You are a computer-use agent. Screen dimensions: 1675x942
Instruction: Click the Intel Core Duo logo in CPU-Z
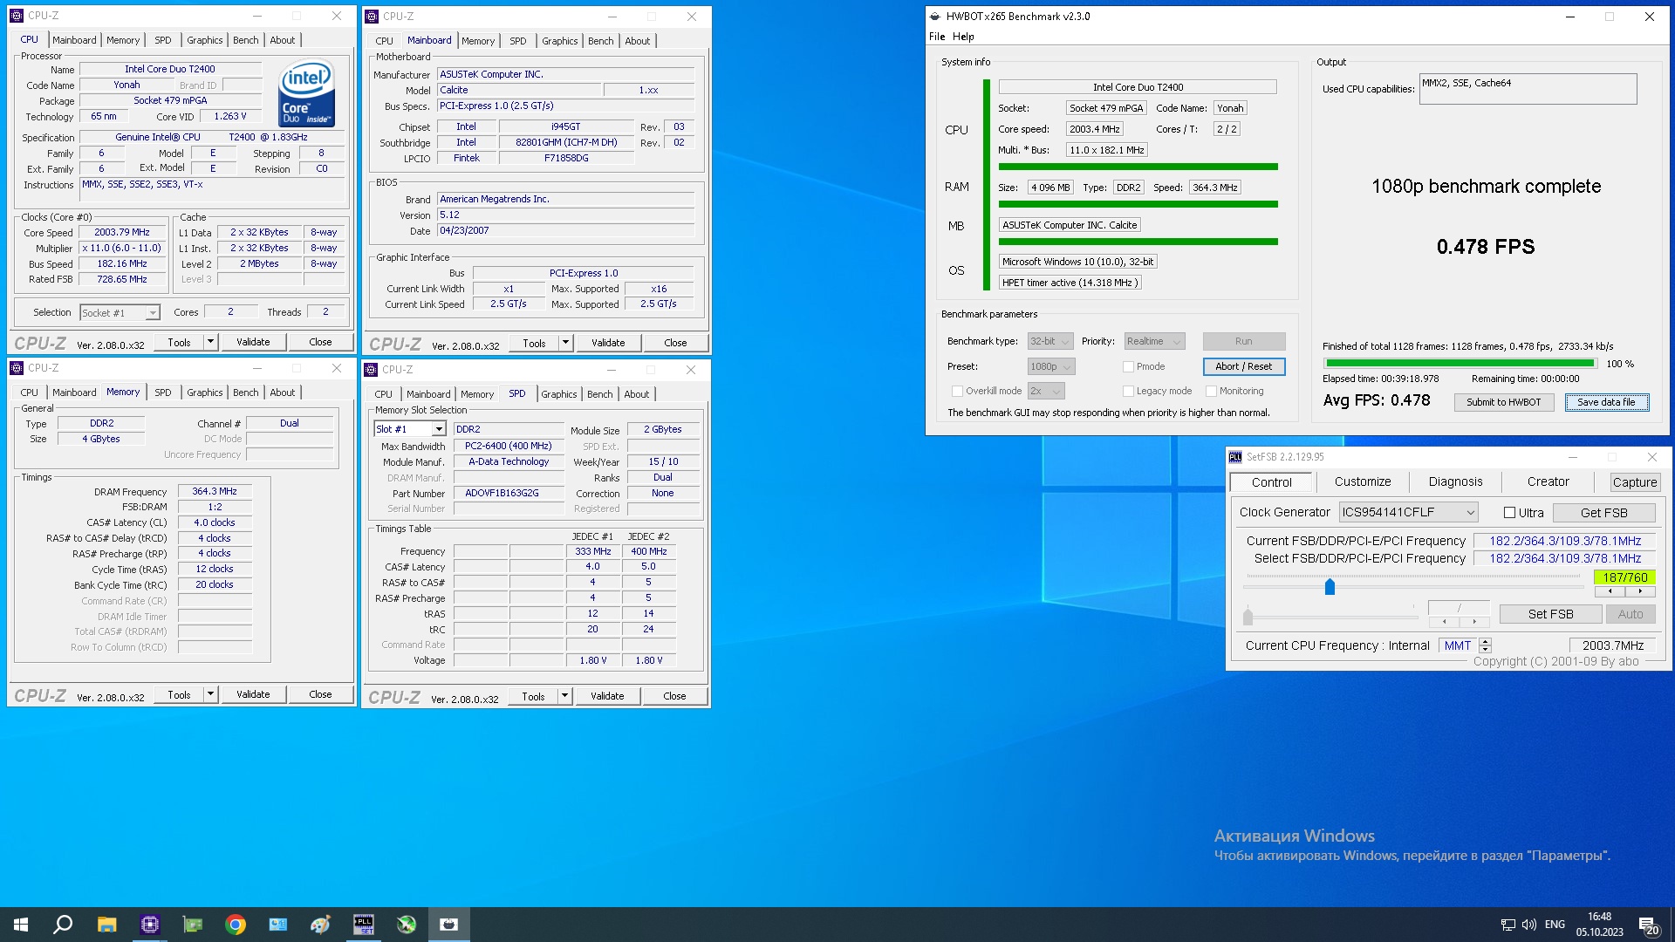306,93
